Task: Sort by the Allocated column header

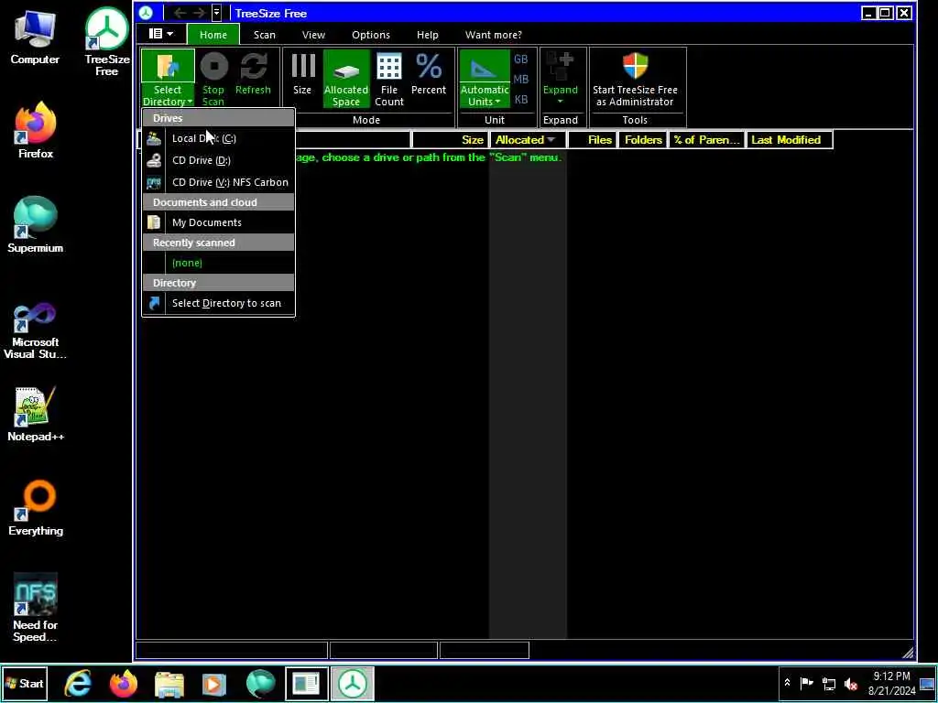Action: [527, 140]
